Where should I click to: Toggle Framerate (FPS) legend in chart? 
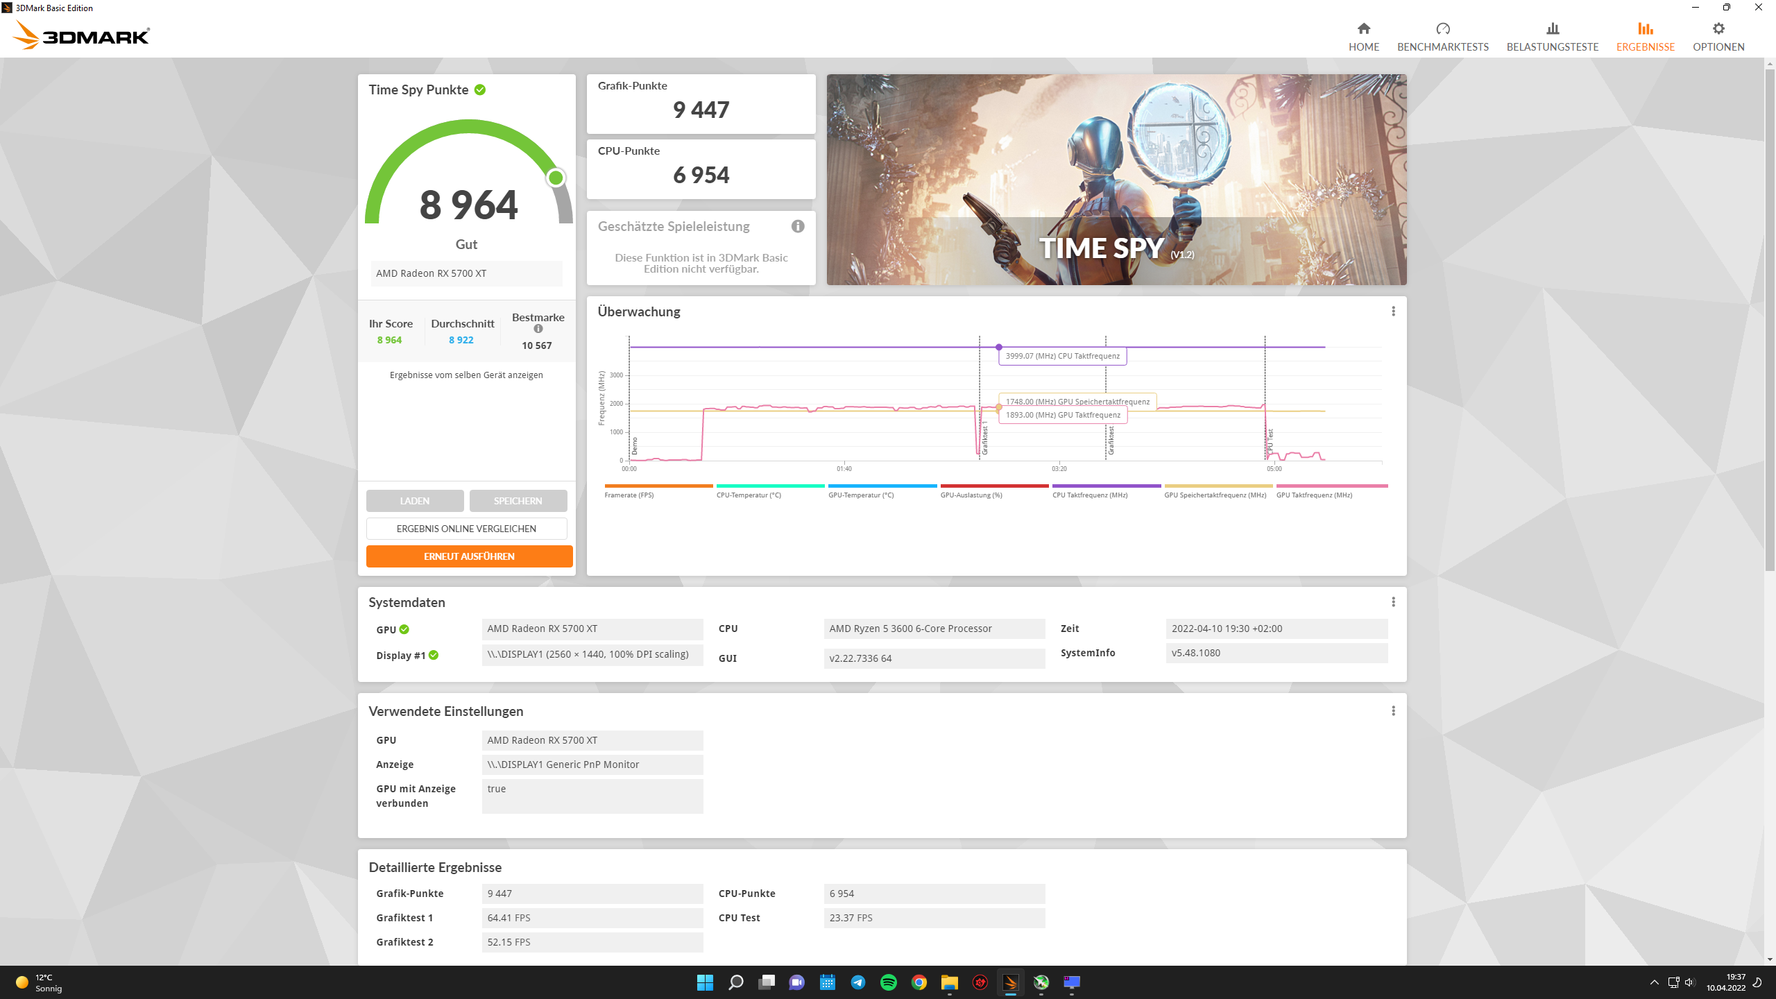[629, 495]
